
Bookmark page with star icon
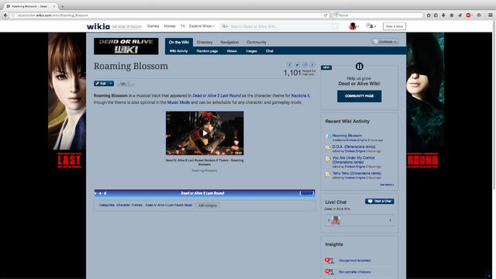click(x=429, y=15)
